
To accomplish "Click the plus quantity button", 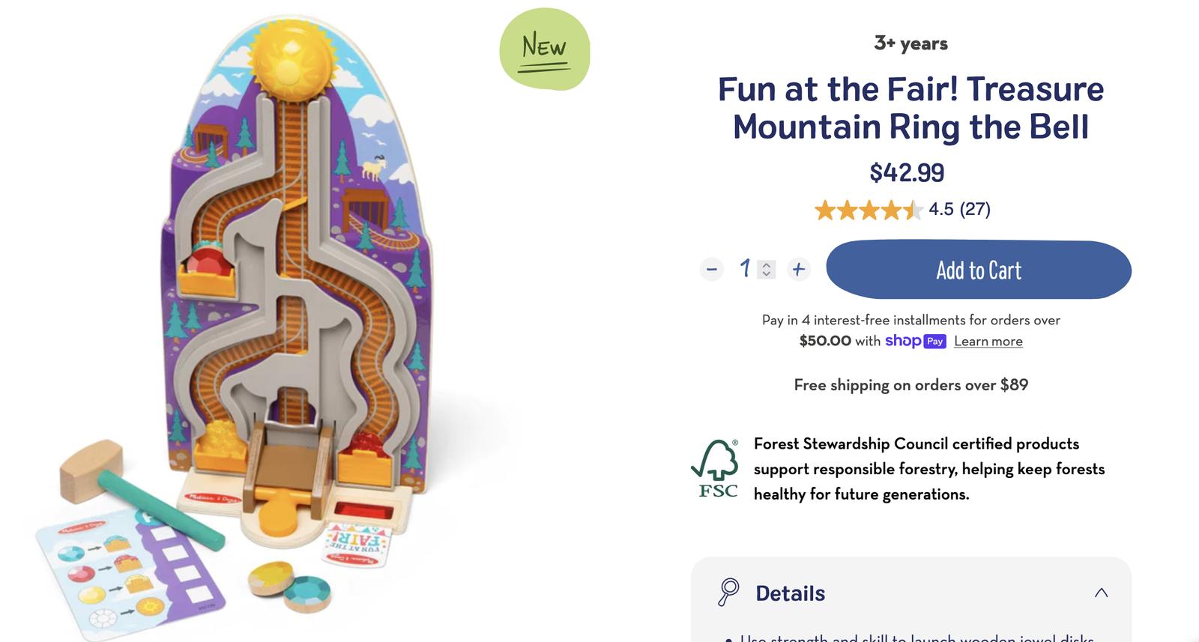I will coord(799,269).
